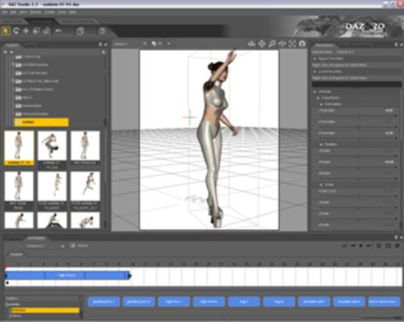Screen dimensions: 404x322
Task: Open the figure dropdown in timeline panel
Action: tap(45, 246)
